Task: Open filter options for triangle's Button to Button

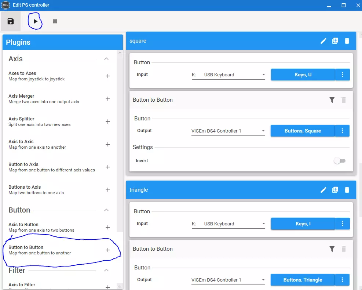Action: click(x=332, y=249)
